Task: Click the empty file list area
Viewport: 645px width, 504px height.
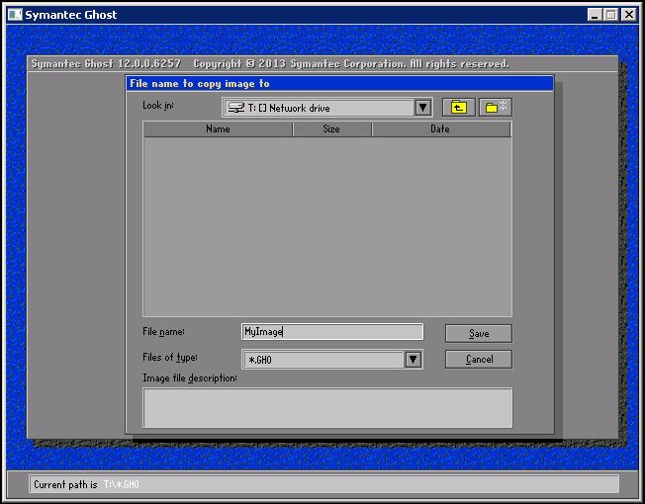Action: click(x=327, y=226)
